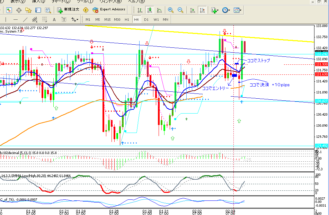
Task: Click the 01.18 date axis label
Action: [x=31, y=210]
